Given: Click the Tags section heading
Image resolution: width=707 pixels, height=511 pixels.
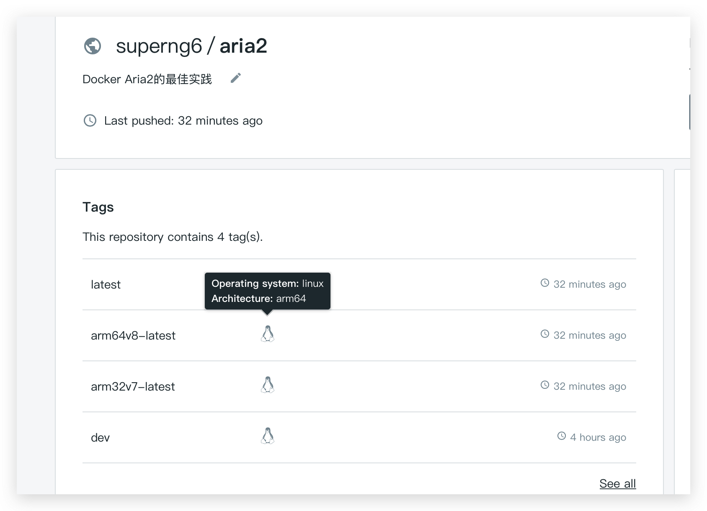Looking at the screenshot, I should 98,207.
